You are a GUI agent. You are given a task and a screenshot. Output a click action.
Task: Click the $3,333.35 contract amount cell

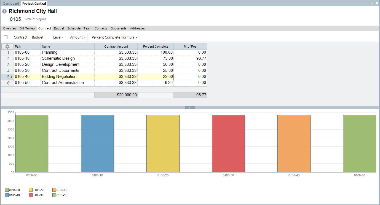pos(116,53)
